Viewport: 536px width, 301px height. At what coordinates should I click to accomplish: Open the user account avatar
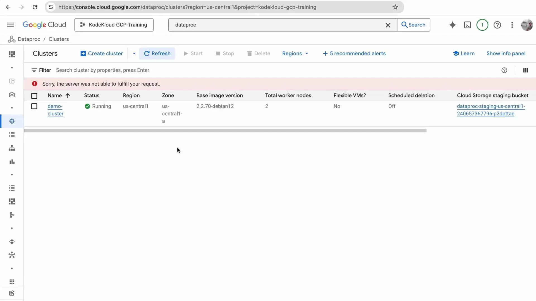click(x=527, y=25)
